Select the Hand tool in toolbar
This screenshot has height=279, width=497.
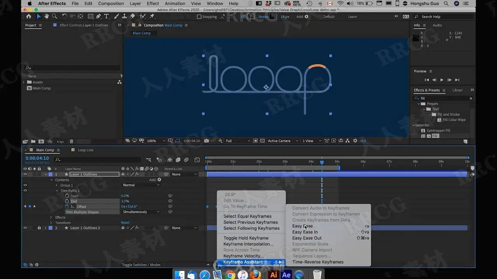47,16
